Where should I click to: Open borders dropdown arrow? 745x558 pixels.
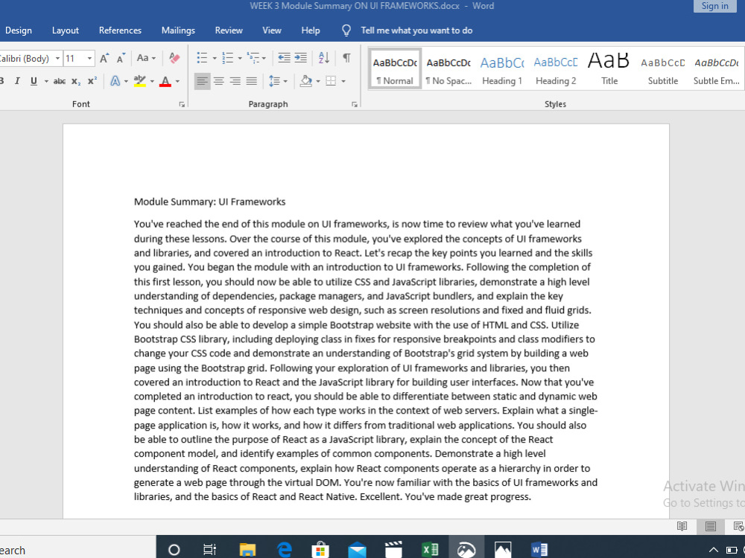[x=343, y=81]
